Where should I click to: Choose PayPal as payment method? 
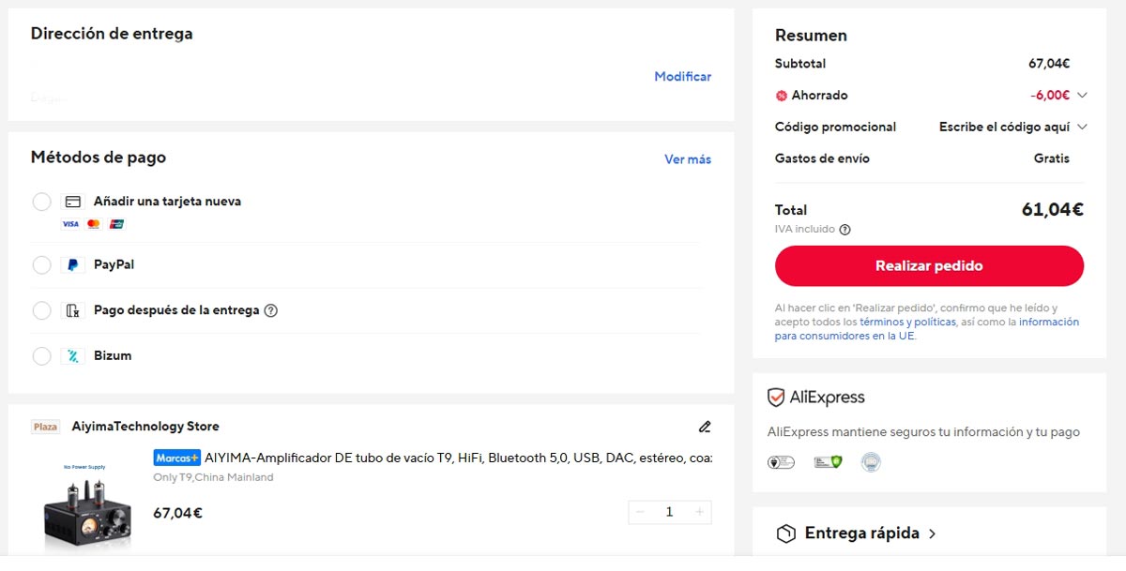(41, 265)
